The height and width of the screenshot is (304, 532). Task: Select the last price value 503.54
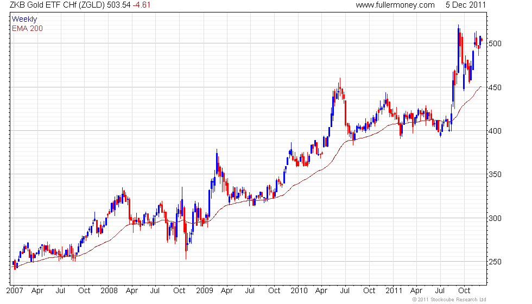click(x=119, y=5)
